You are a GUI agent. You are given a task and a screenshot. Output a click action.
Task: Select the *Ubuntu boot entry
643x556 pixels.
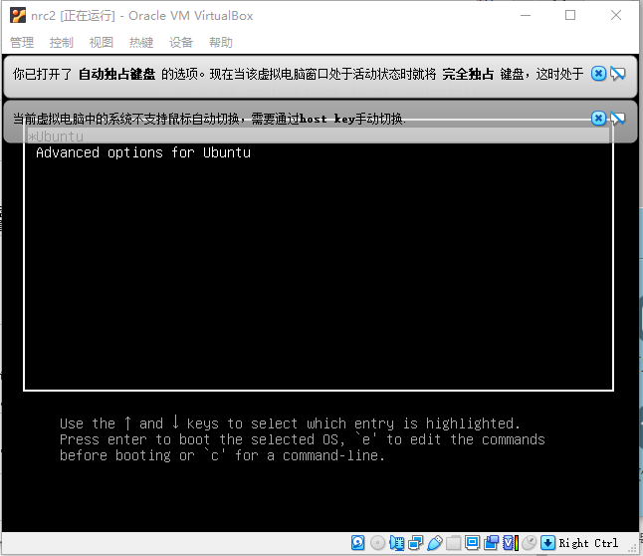[319, 137]
